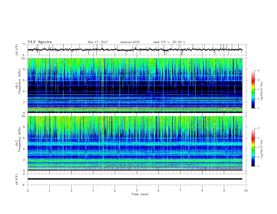Screen dimensions: 277x214
Task: Click the "8" kHz tick on ch.2 spectrogram
Action: click(25, 127)
